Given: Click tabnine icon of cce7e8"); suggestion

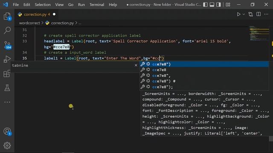Looking at the screenshot, I should click(x=148, y=87).
